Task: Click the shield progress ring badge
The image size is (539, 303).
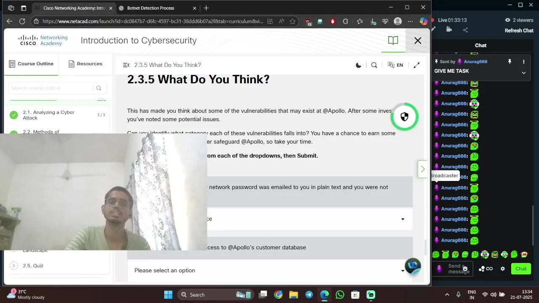Action: click(x=404, y=117)
